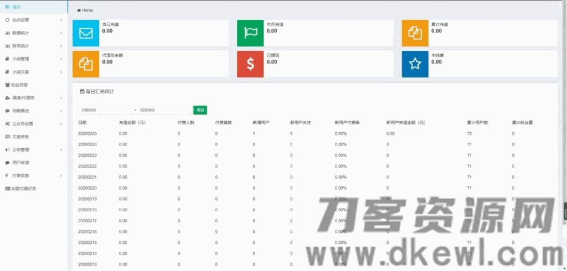This screenshot has height=271, width=567.
Task: Click the 开始时间 start date field
Action: [x=105, y=110]
